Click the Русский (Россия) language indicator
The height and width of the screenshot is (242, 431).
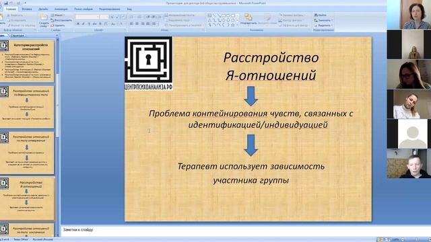pos(43,239)
